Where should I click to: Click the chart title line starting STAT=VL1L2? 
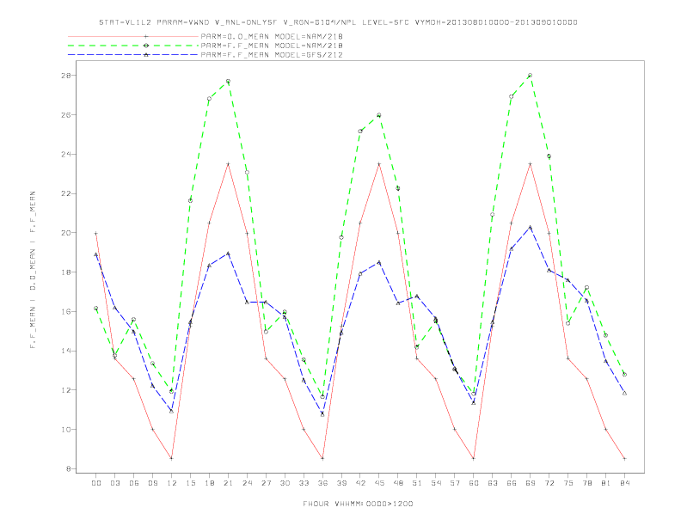pos(338,22)
